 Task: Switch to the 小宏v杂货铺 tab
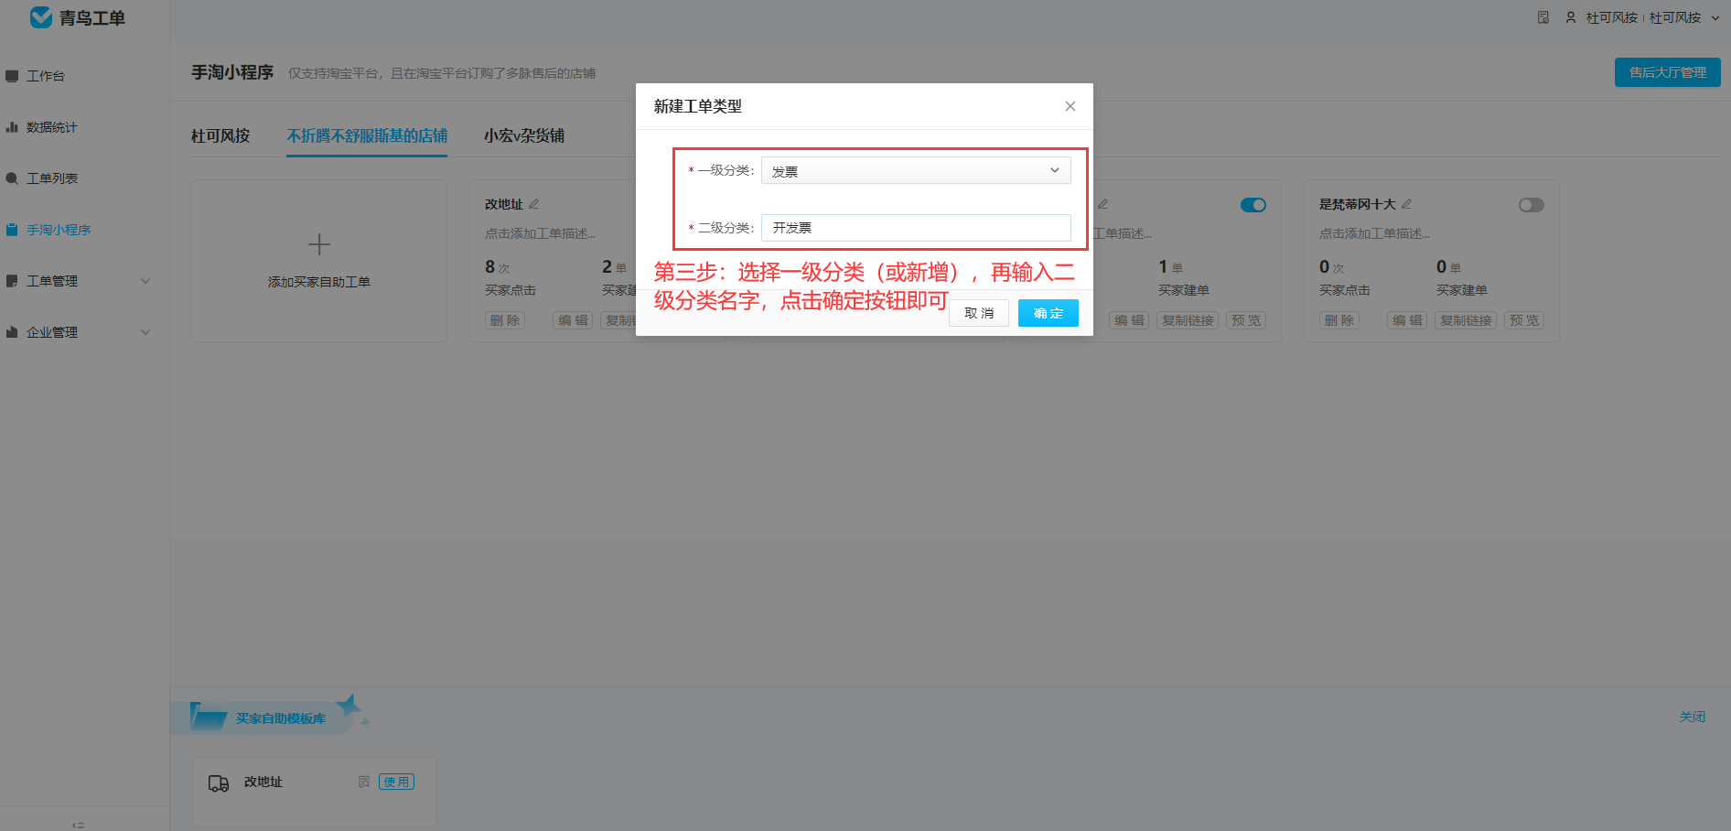tap(524, 135)
